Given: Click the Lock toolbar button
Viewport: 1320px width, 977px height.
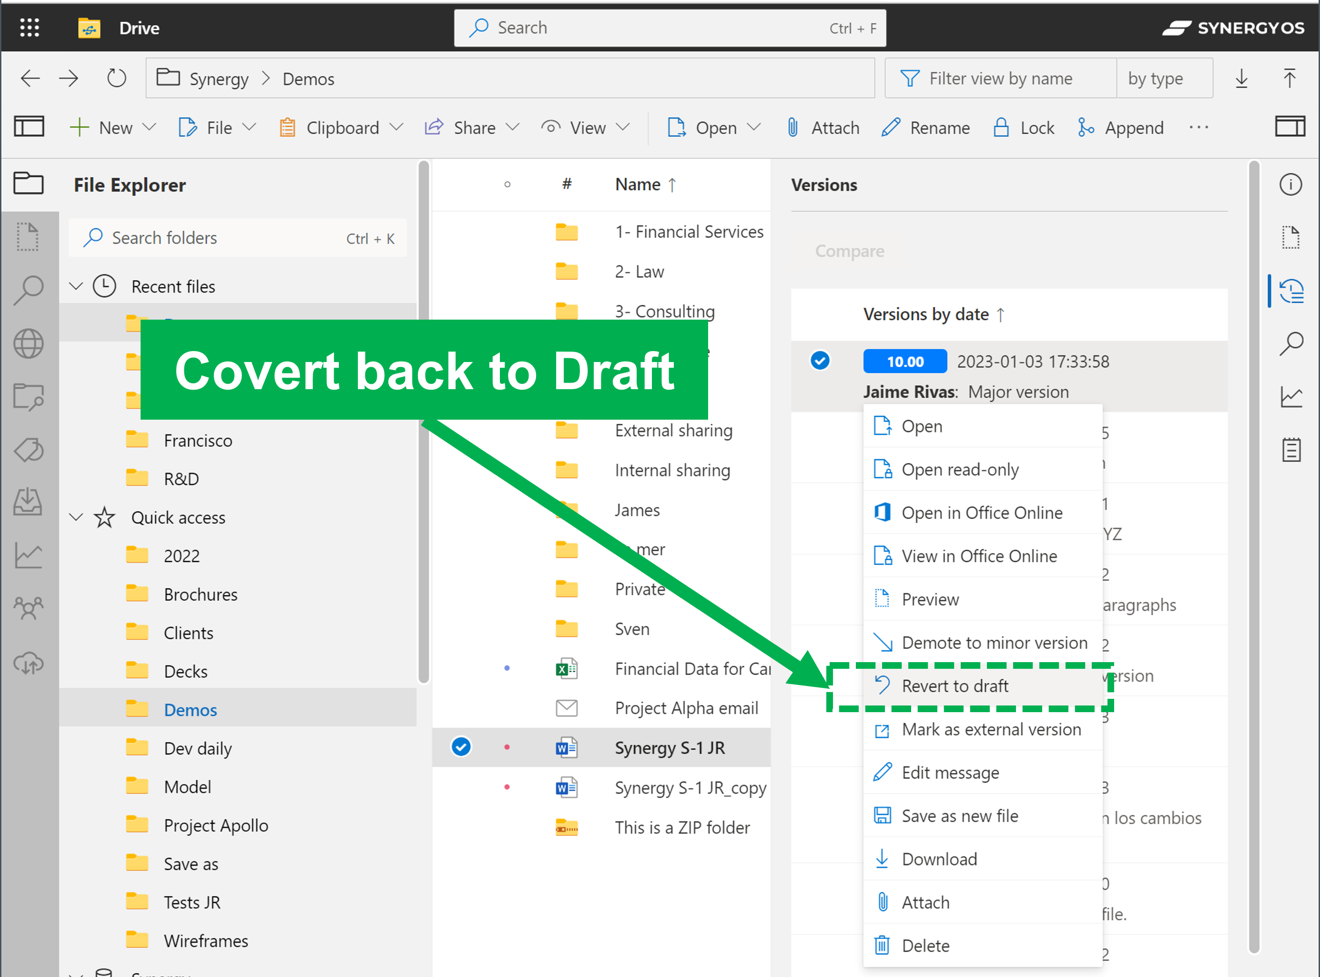Looking at the screenshot, I should 1024,127.
